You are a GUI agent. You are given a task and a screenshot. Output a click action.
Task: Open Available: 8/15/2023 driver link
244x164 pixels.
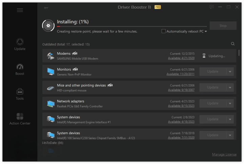coord(181,106)
